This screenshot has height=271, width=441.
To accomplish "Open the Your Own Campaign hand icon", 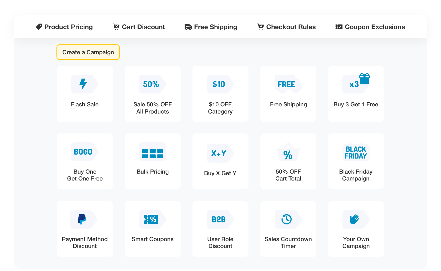I will (x=356, y=219).
